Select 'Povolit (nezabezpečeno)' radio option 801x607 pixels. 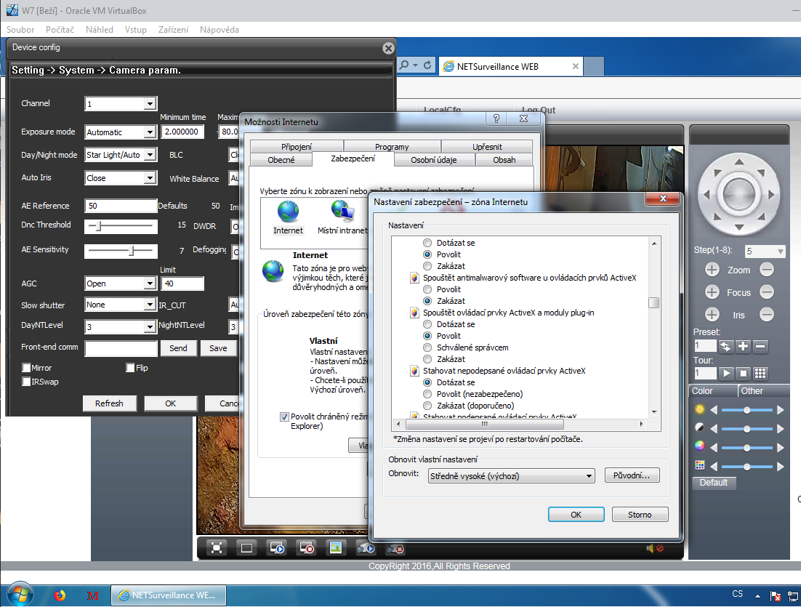(x=427, y=394)
